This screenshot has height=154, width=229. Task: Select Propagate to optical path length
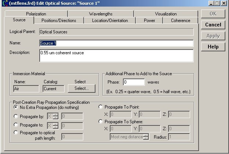(x=15, y=133)
